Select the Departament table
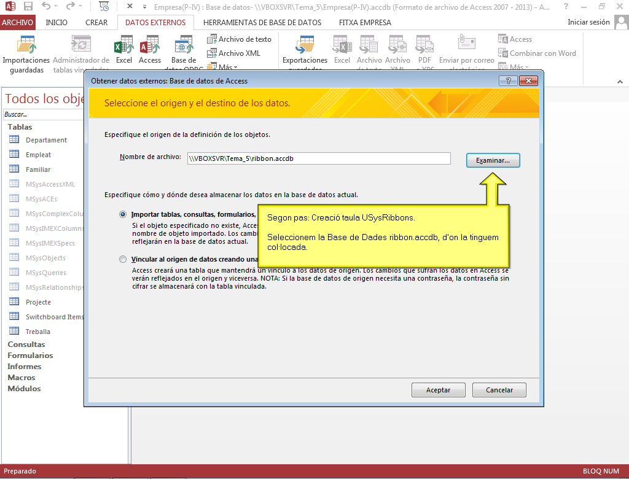The height and width of the screenshot is (479, 629). pos(45,140)
